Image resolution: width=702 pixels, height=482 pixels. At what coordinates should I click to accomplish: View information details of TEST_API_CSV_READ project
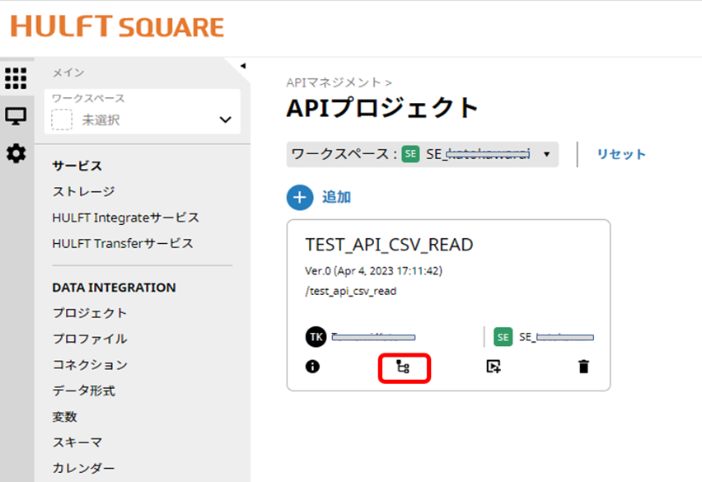(x=311, y=367)
